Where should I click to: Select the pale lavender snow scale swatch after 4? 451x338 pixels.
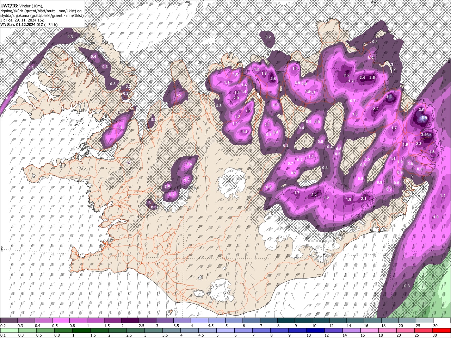pyautogui.click(x=200, y=320)
